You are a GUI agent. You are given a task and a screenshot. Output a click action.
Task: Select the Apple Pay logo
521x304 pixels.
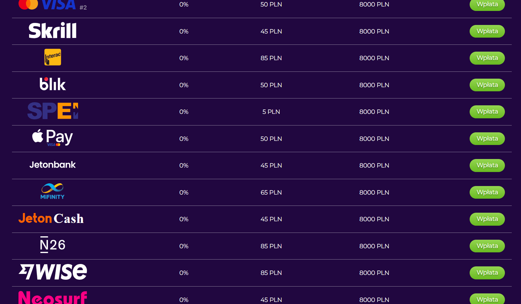tap(52, 137)
